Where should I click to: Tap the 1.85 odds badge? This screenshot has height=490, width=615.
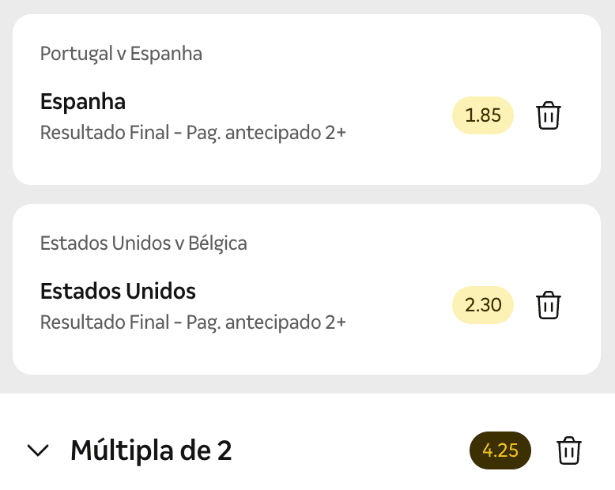(483, 115)
